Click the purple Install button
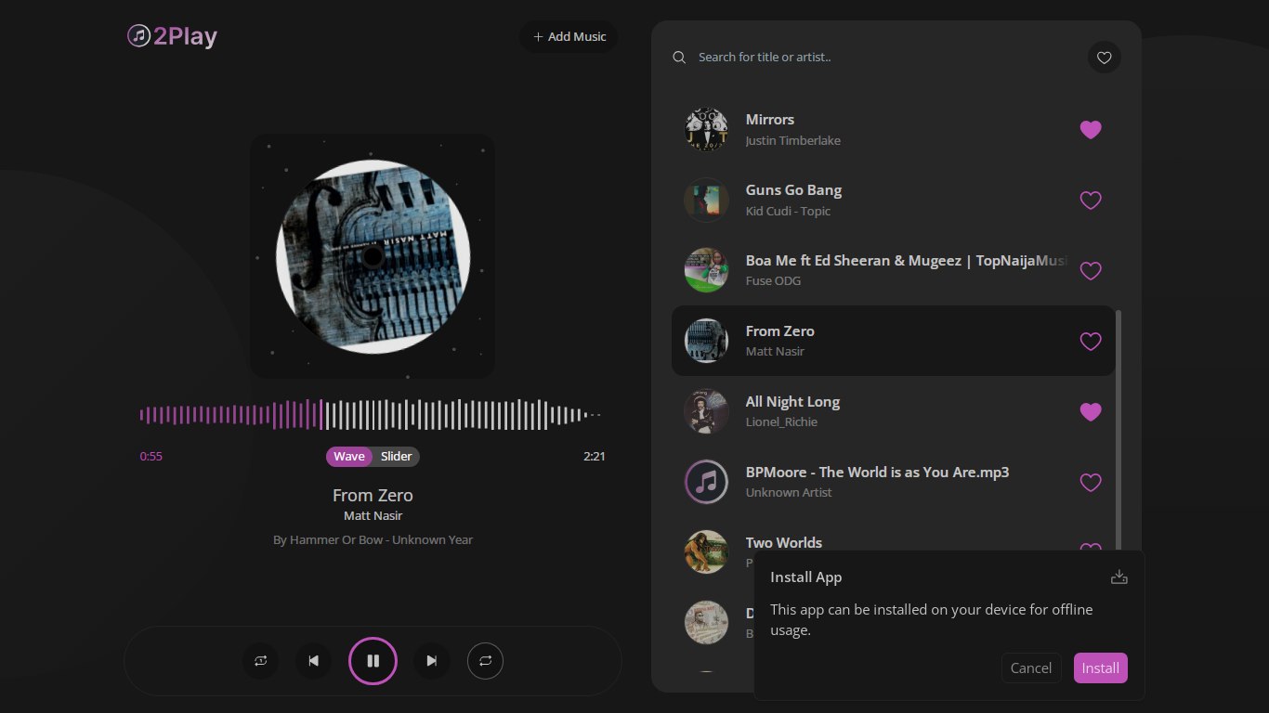 [1101, 668]
